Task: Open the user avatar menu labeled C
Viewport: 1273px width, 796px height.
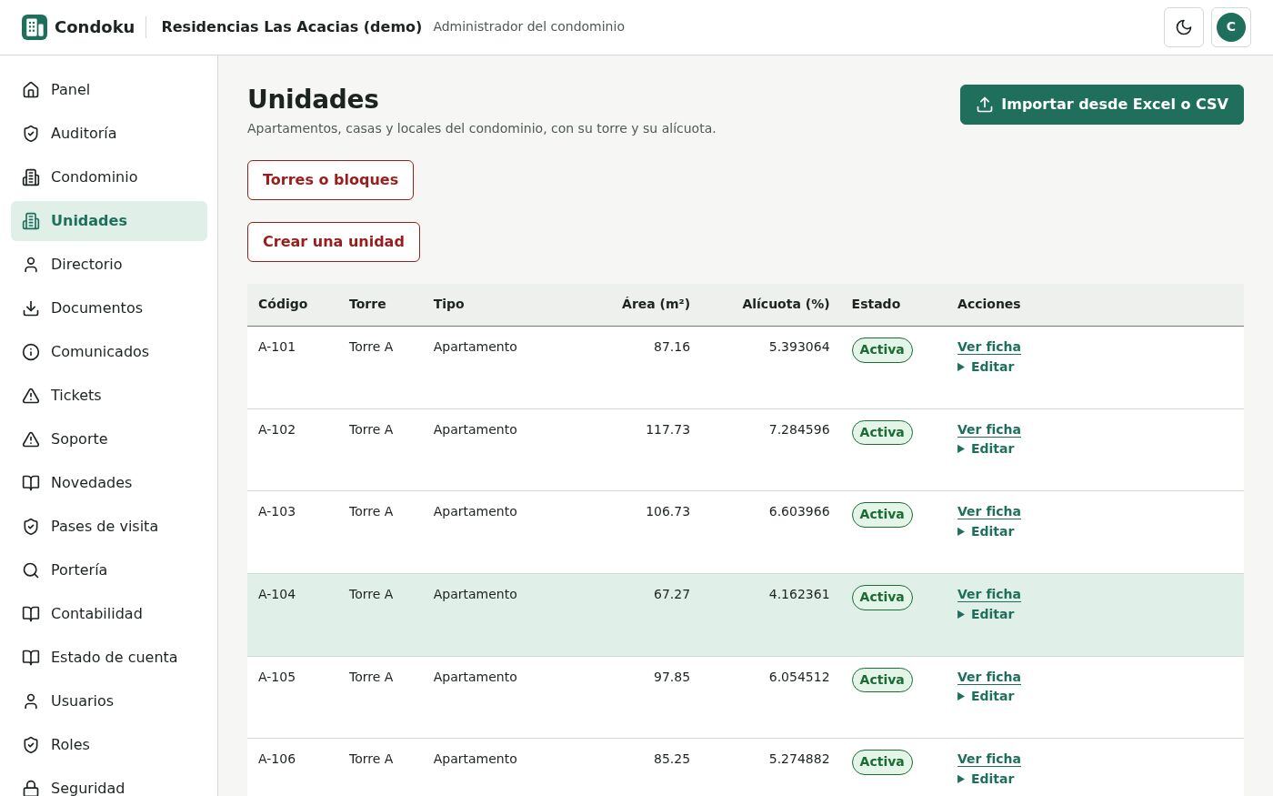Action: point(1231,27)
